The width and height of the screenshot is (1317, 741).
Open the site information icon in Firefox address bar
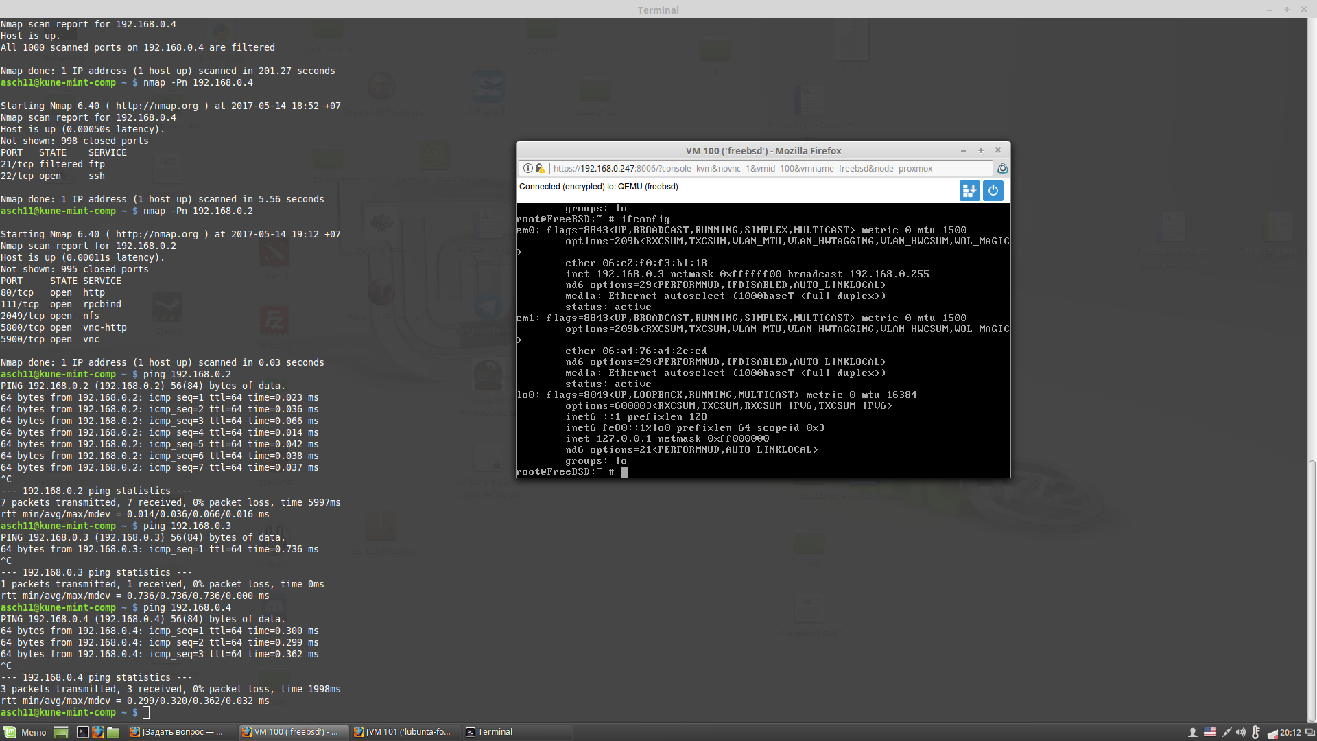pyautogui.click(x=527, y=168)
